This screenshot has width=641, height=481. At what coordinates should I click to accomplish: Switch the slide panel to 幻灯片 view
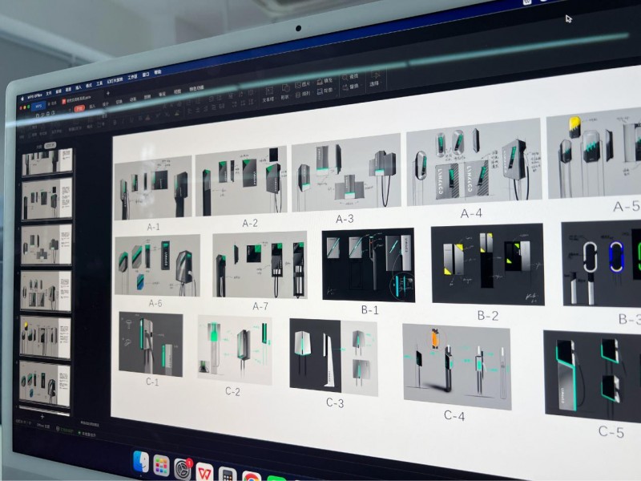(x=50, y=145)
